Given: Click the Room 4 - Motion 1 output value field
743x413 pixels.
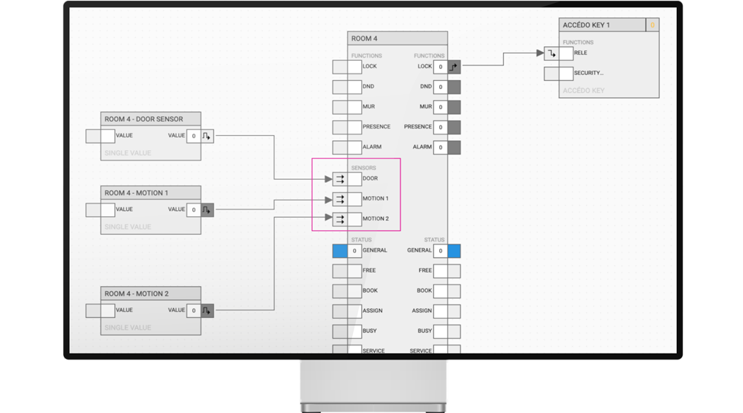Looking at the screenshot, I should tap(193, 209).
